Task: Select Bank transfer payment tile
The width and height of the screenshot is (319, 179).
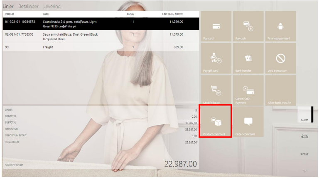Action: 248,58
